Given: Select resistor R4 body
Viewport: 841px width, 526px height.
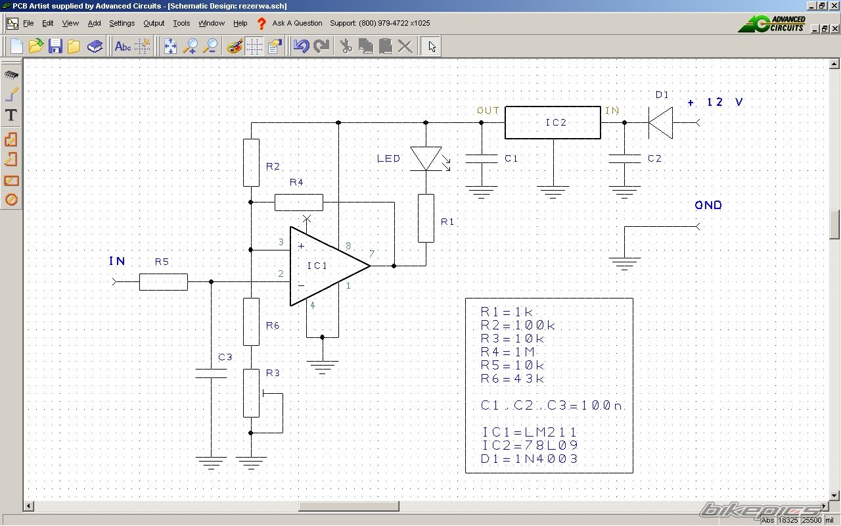Looking at the screenshot, I should [x=299, y=202].
